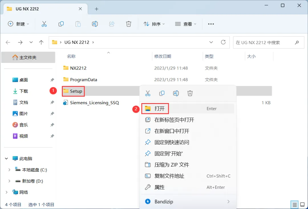Open 音乐 in the sidebar
The image size is (308, 209).
tap(24, 125)
